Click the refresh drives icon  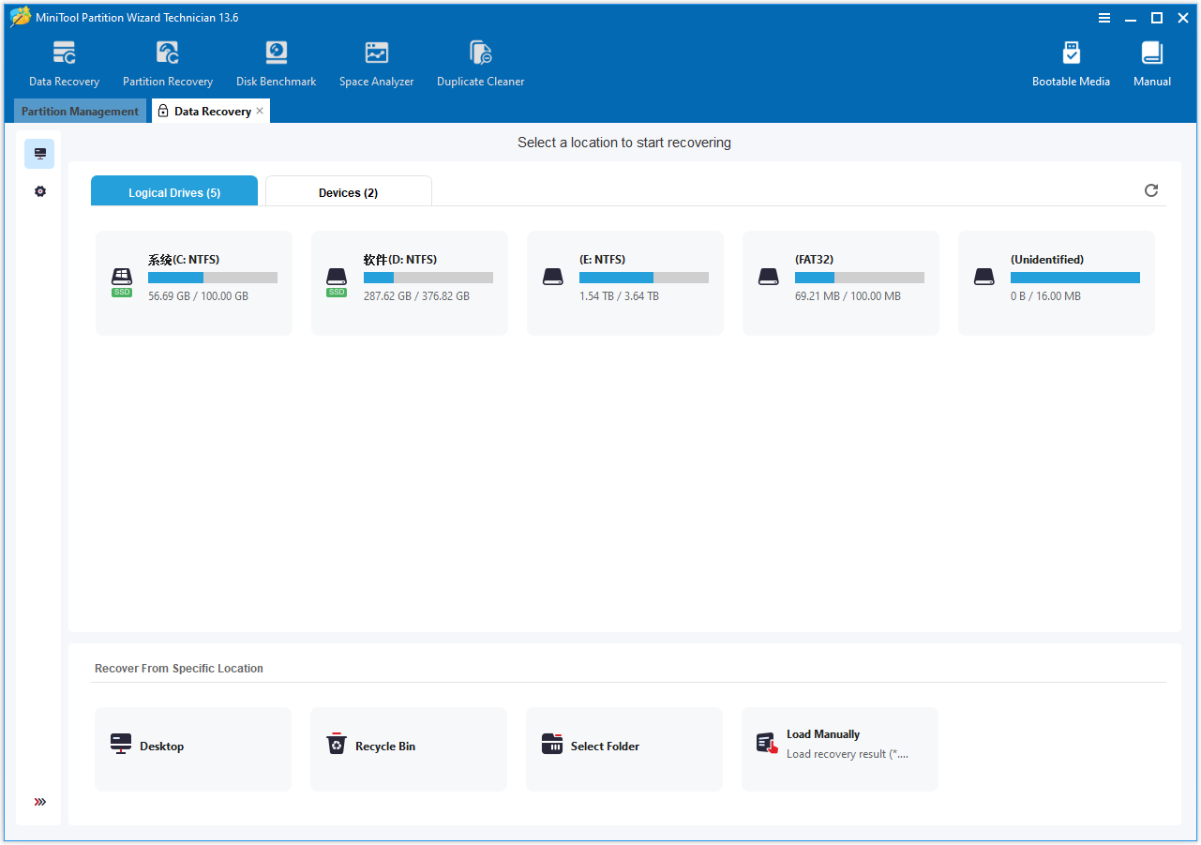coord(1151,190)
